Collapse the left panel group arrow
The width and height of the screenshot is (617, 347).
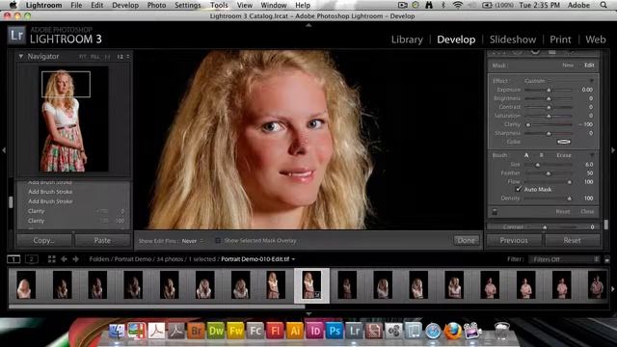pos(4,150)
